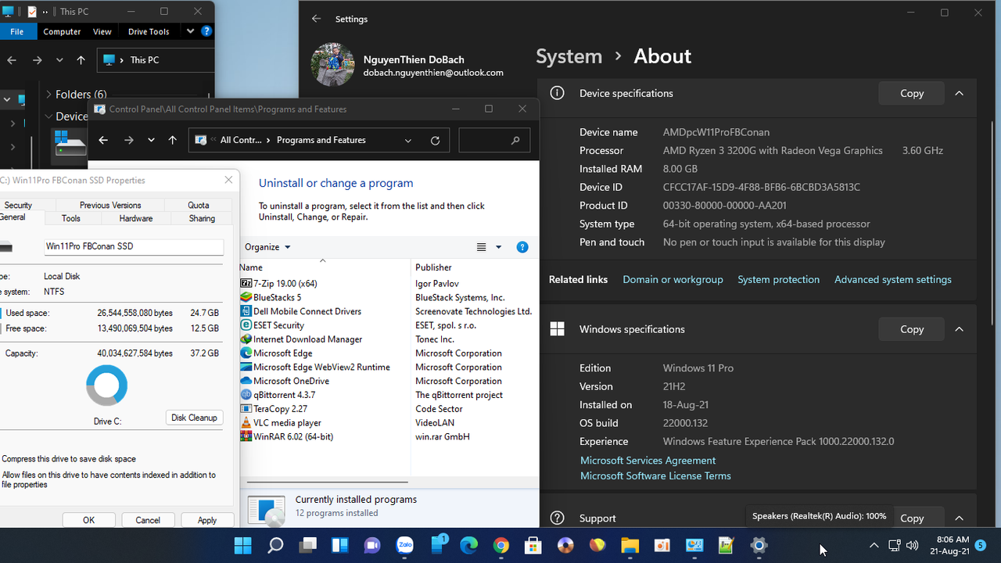The image size is (1001, 563).
Task: Select the TeraCopy 2.27 program icon
Action: [x=246, y=409]
